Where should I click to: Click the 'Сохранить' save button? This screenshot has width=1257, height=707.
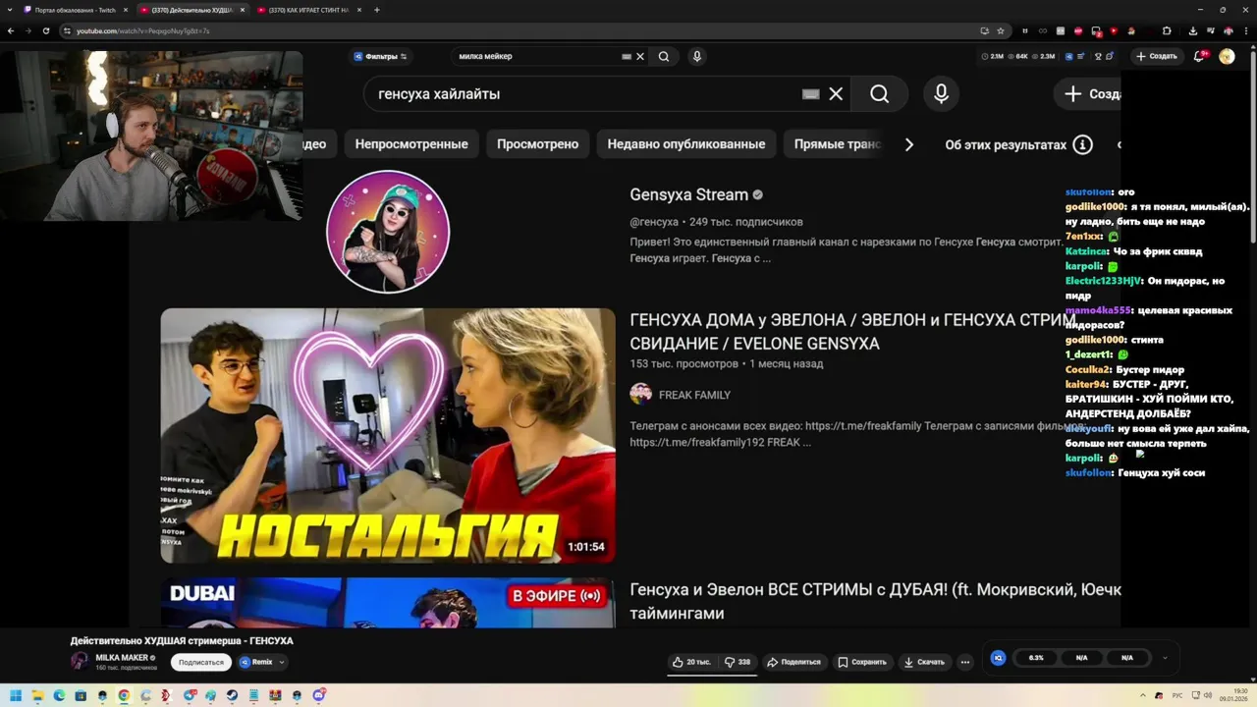(862, 662)
